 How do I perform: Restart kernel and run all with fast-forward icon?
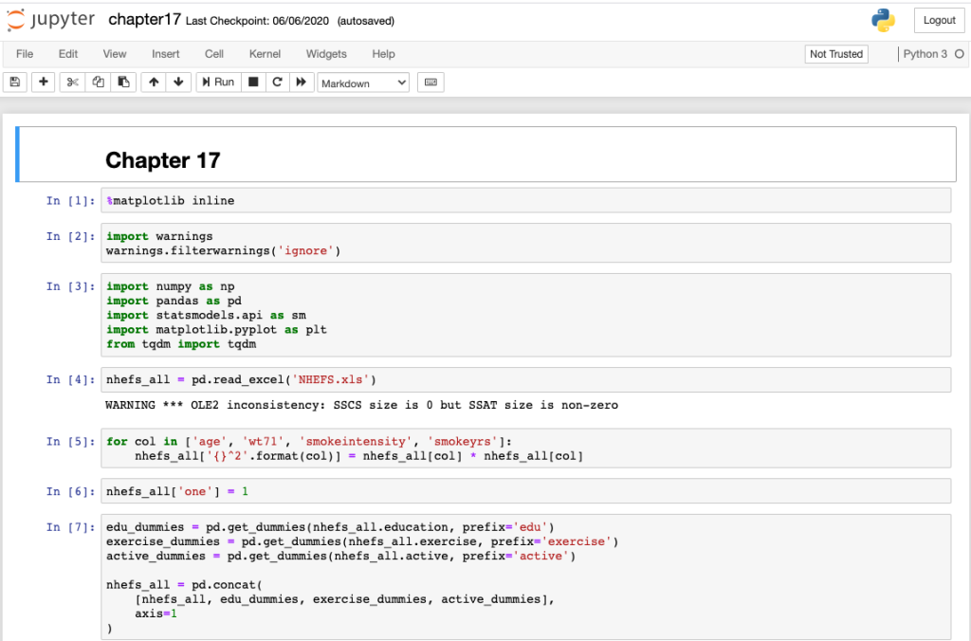point(302,82)
